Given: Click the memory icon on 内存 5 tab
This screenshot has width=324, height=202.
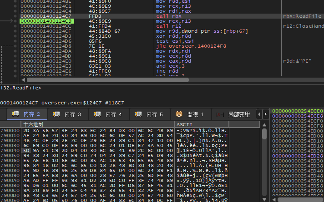Looking at the screenshot, I should click(x=138, y=114).
